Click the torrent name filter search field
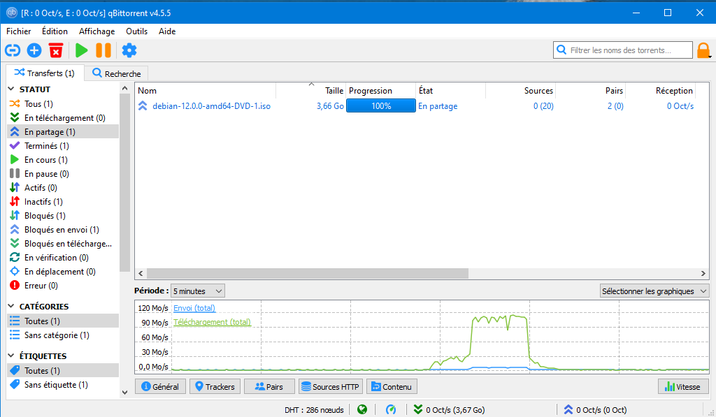 tap(622, 50)
